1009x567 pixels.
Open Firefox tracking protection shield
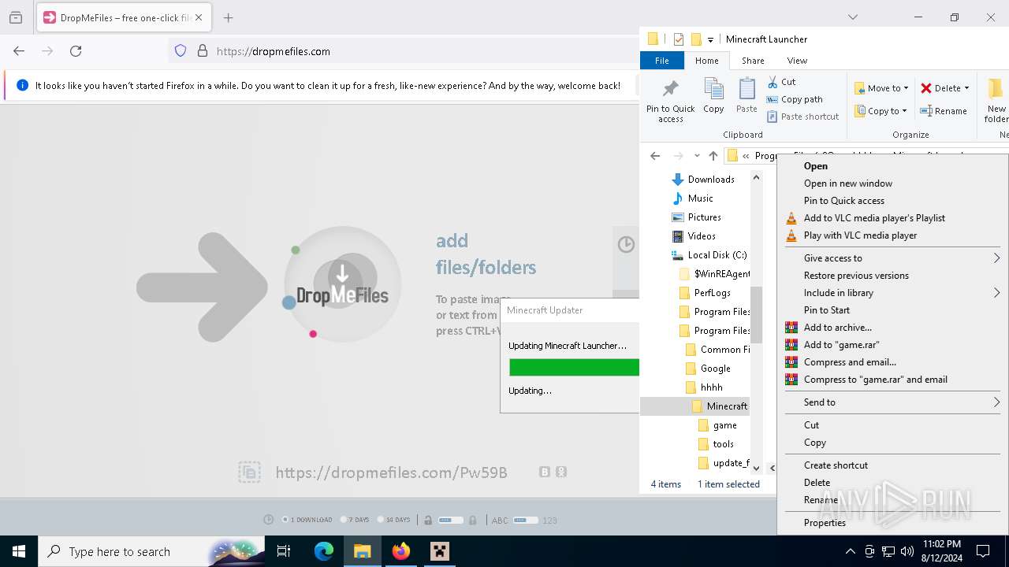(181, 51)
